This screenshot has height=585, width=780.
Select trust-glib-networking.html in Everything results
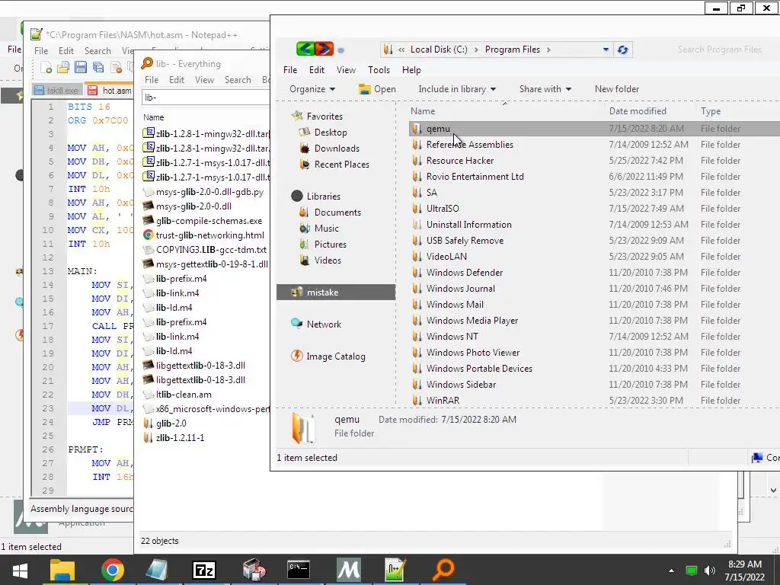[209, 235]
